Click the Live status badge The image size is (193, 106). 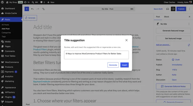20,2
